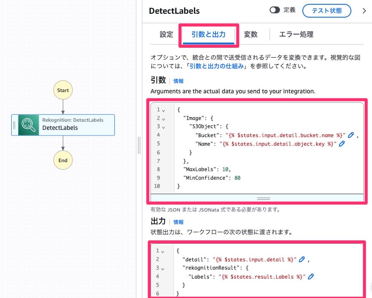
Task: Collapse the "Image" block fold arrow
Action: [163, 119]
